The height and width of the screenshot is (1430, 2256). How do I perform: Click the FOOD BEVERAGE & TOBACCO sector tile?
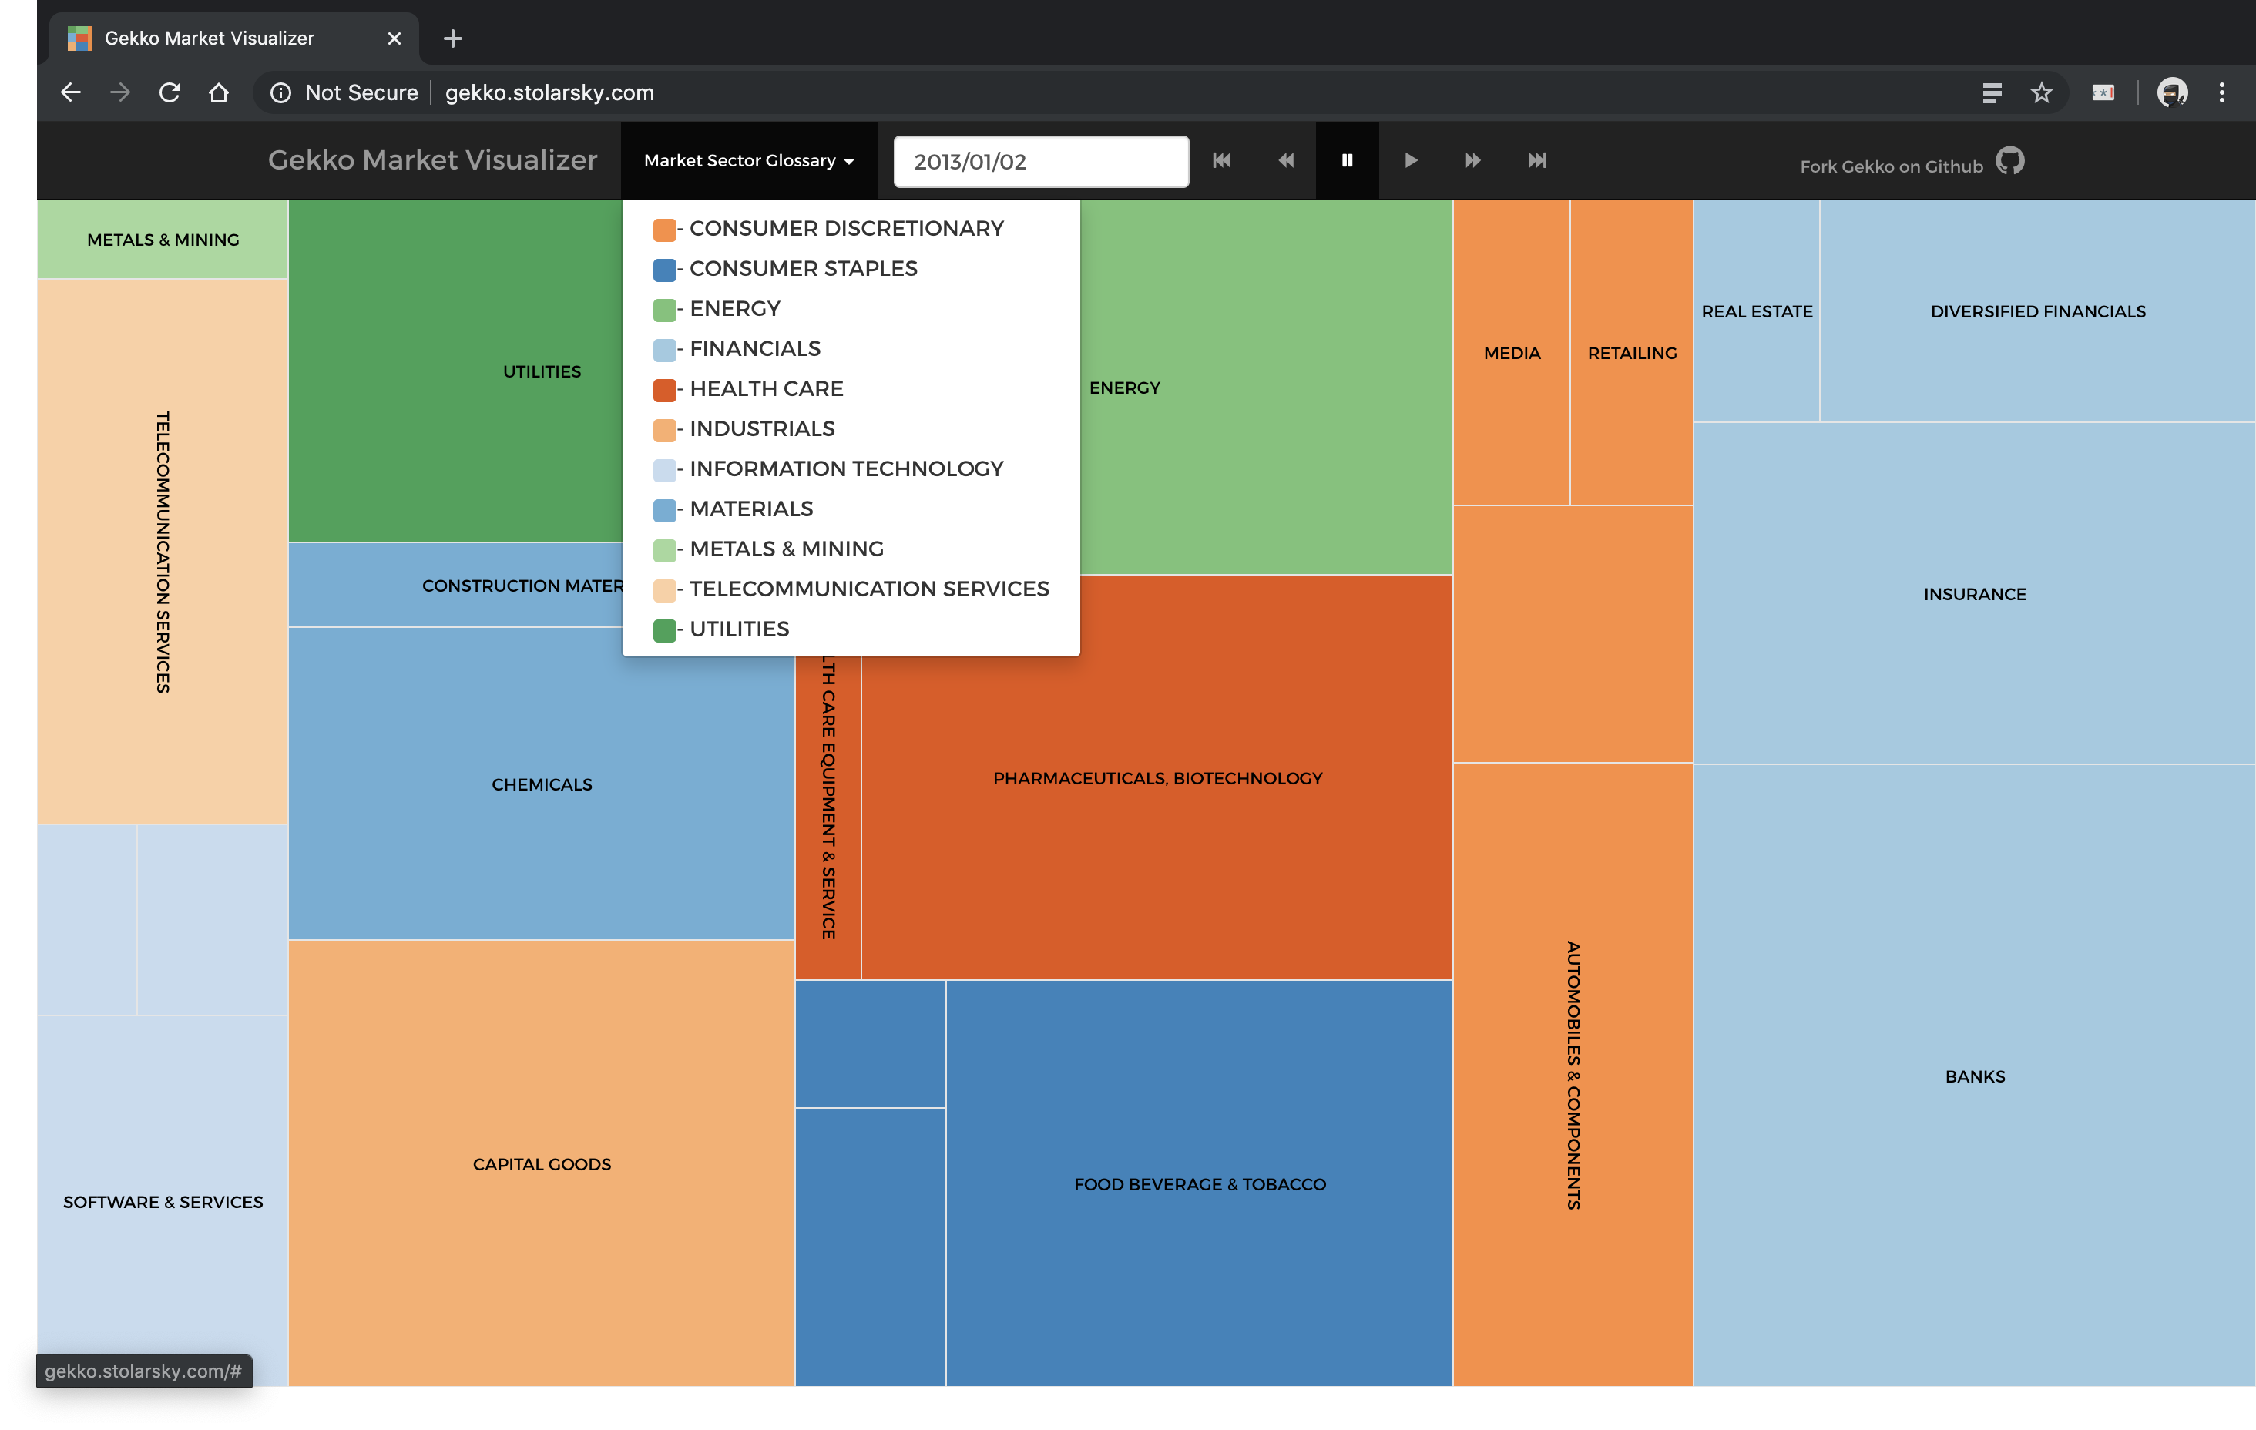coord(1202,1183)
